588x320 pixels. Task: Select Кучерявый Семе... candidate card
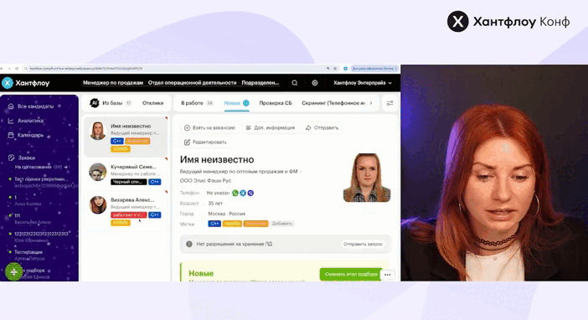[x=126, y=173]
